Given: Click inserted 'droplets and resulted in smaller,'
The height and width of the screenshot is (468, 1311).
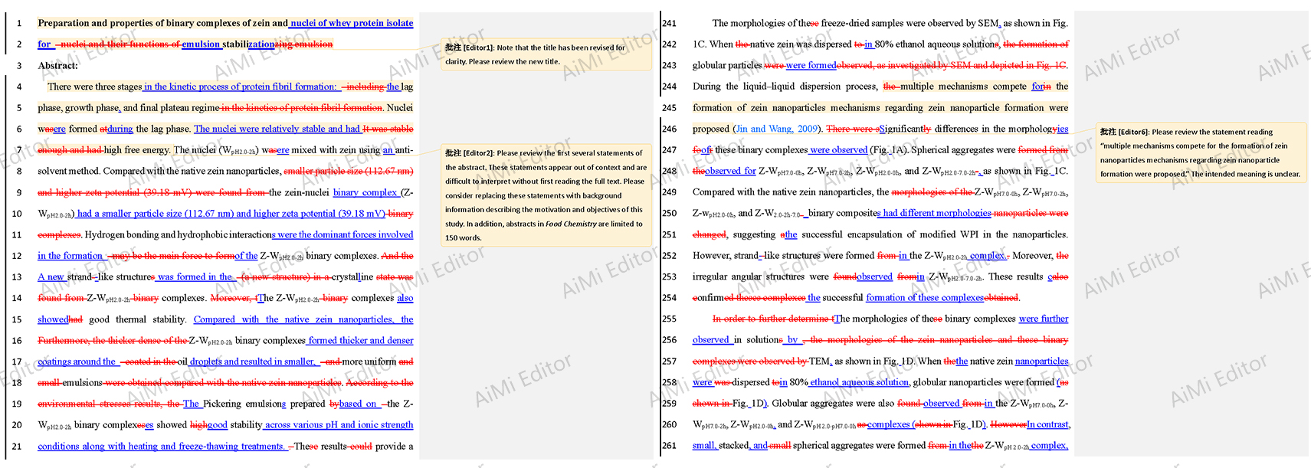Looking at the screenshot, I should point(252,362).
